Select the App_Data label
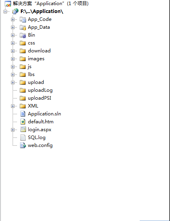The height and width of the screenshot is (221, 170). click(x=39, y=27)
